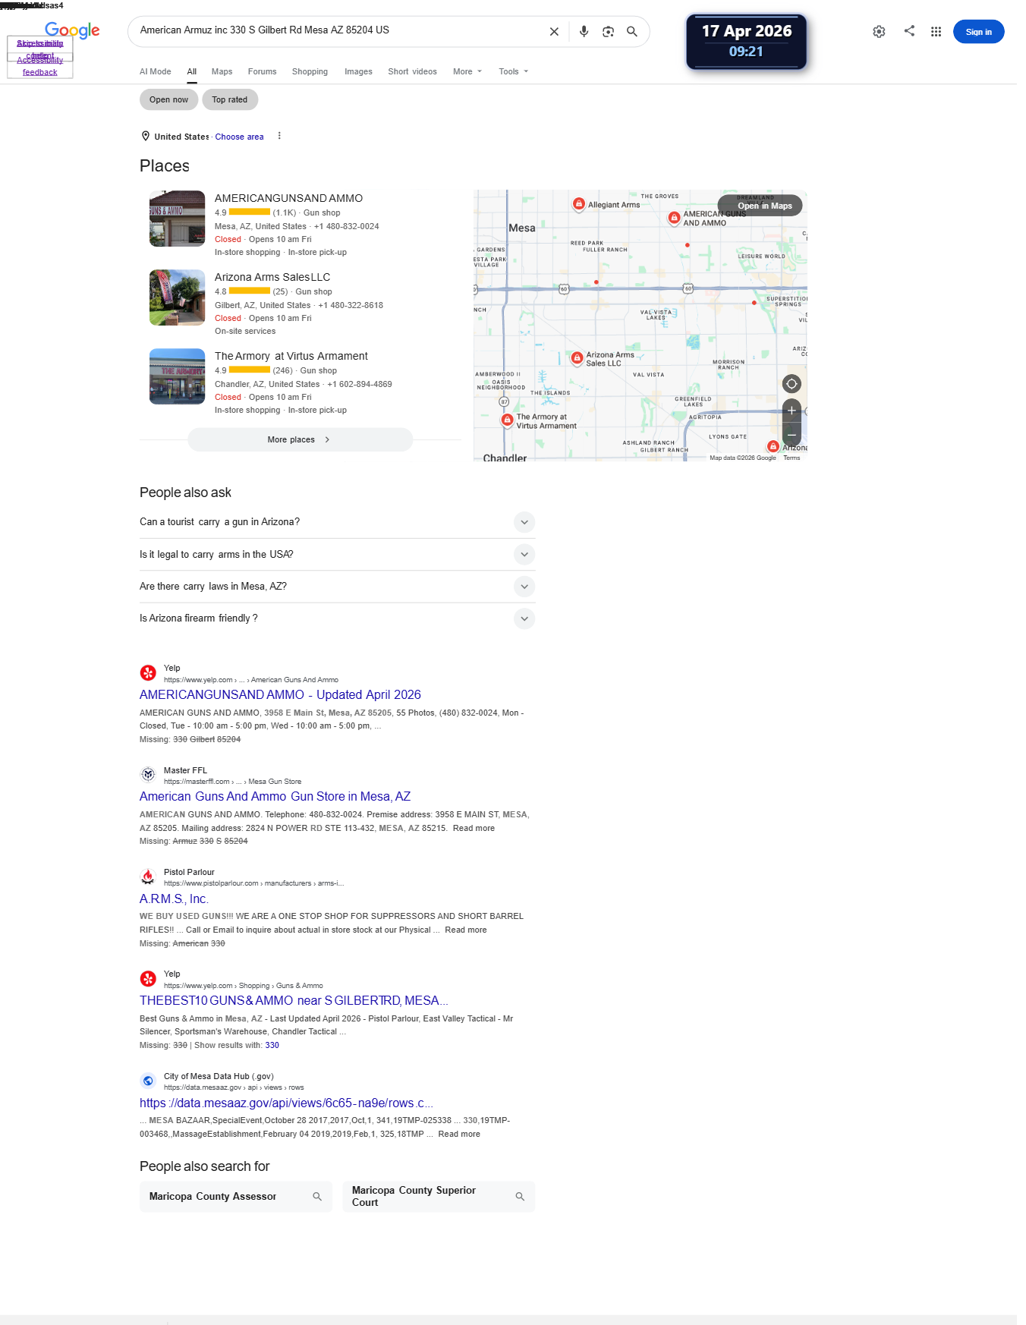Open the data.mesaaz.gov API result link
Screen dimensions: 1026x1325
click(286, 1103)
